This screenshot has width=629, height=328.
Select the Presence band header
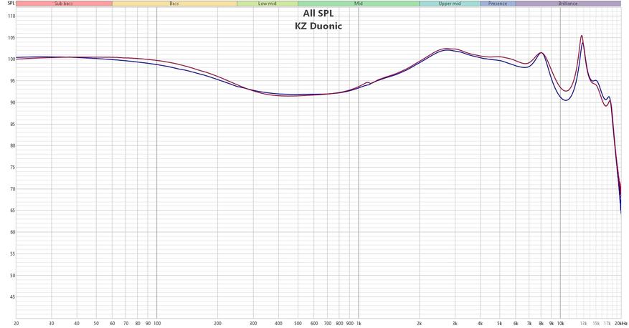(498, 4)
